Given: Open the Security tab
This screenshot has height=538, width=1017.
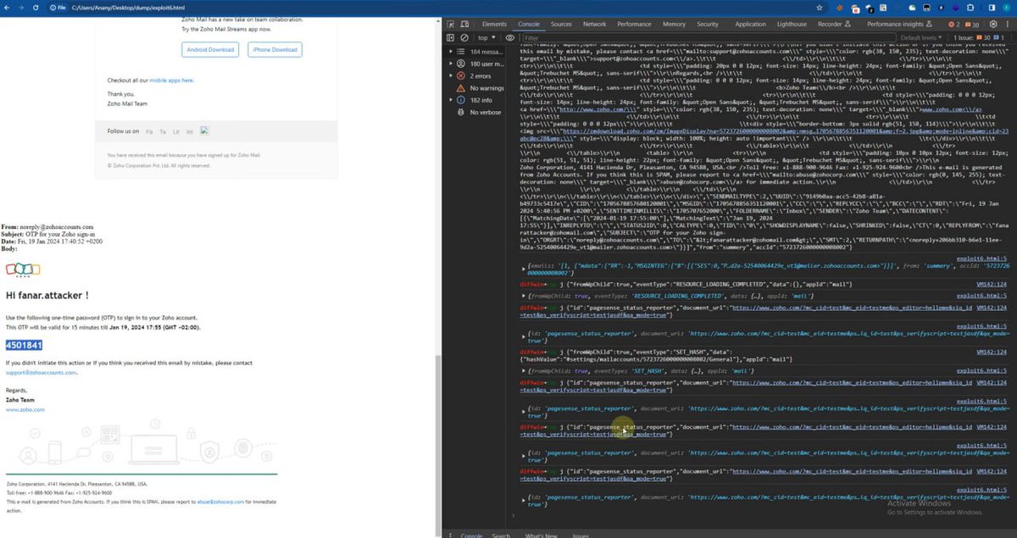Looking at the screenshot, I should click(x=707, y=25).
